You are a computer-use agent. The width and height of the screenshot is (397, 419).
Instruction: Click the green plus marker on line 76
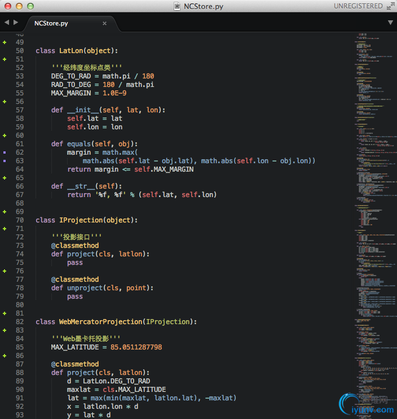pyautogui.click(x=5, y=271)
